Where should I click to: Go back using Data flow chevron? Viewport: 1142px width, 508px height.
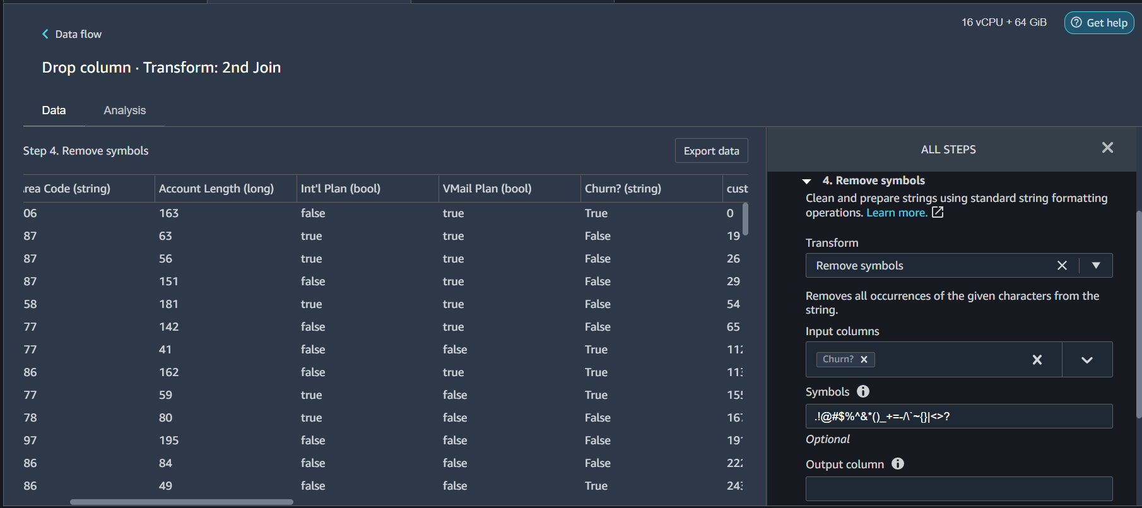(45, 34)
